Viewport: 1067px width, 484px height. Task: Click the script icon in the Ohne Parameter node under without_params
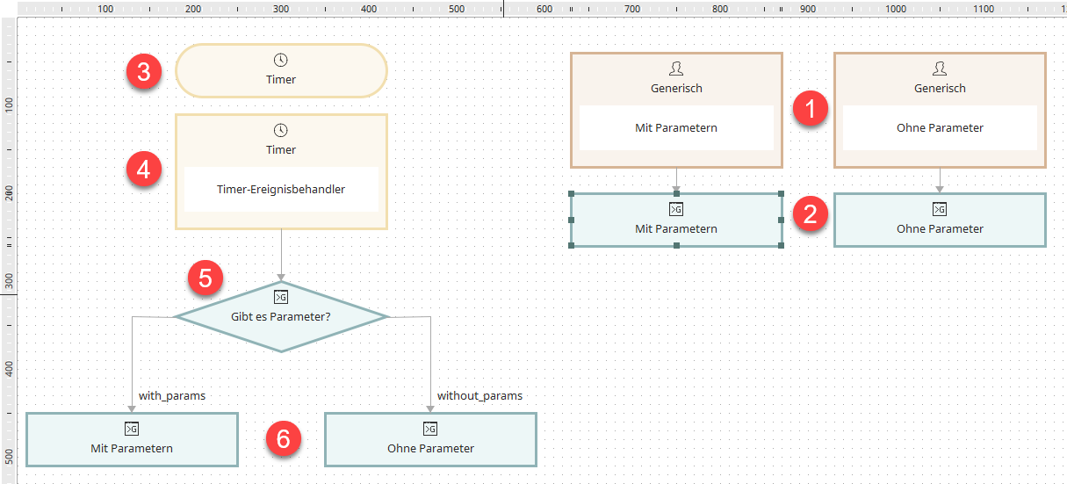(x=430, y=429)
